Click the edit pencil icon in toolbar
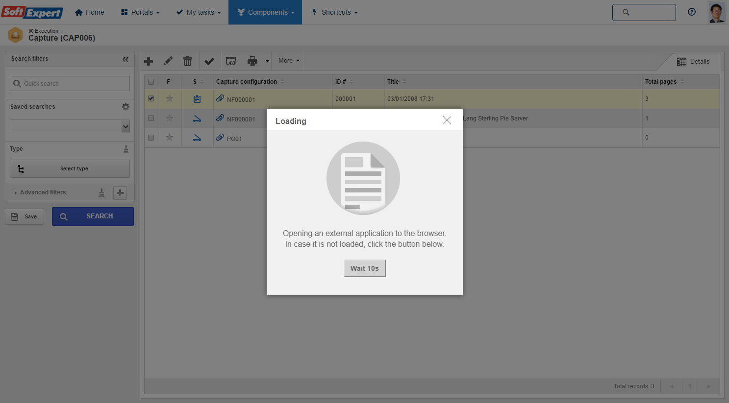This screenshot has height=403, width=729. pyautogui.click(x=168, y=61)
